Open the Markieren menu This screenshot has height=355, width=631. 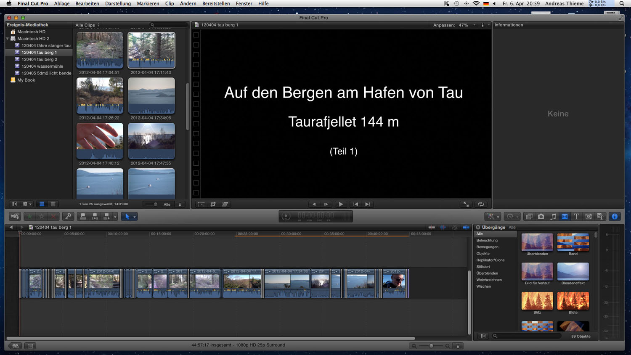[148, 3]
